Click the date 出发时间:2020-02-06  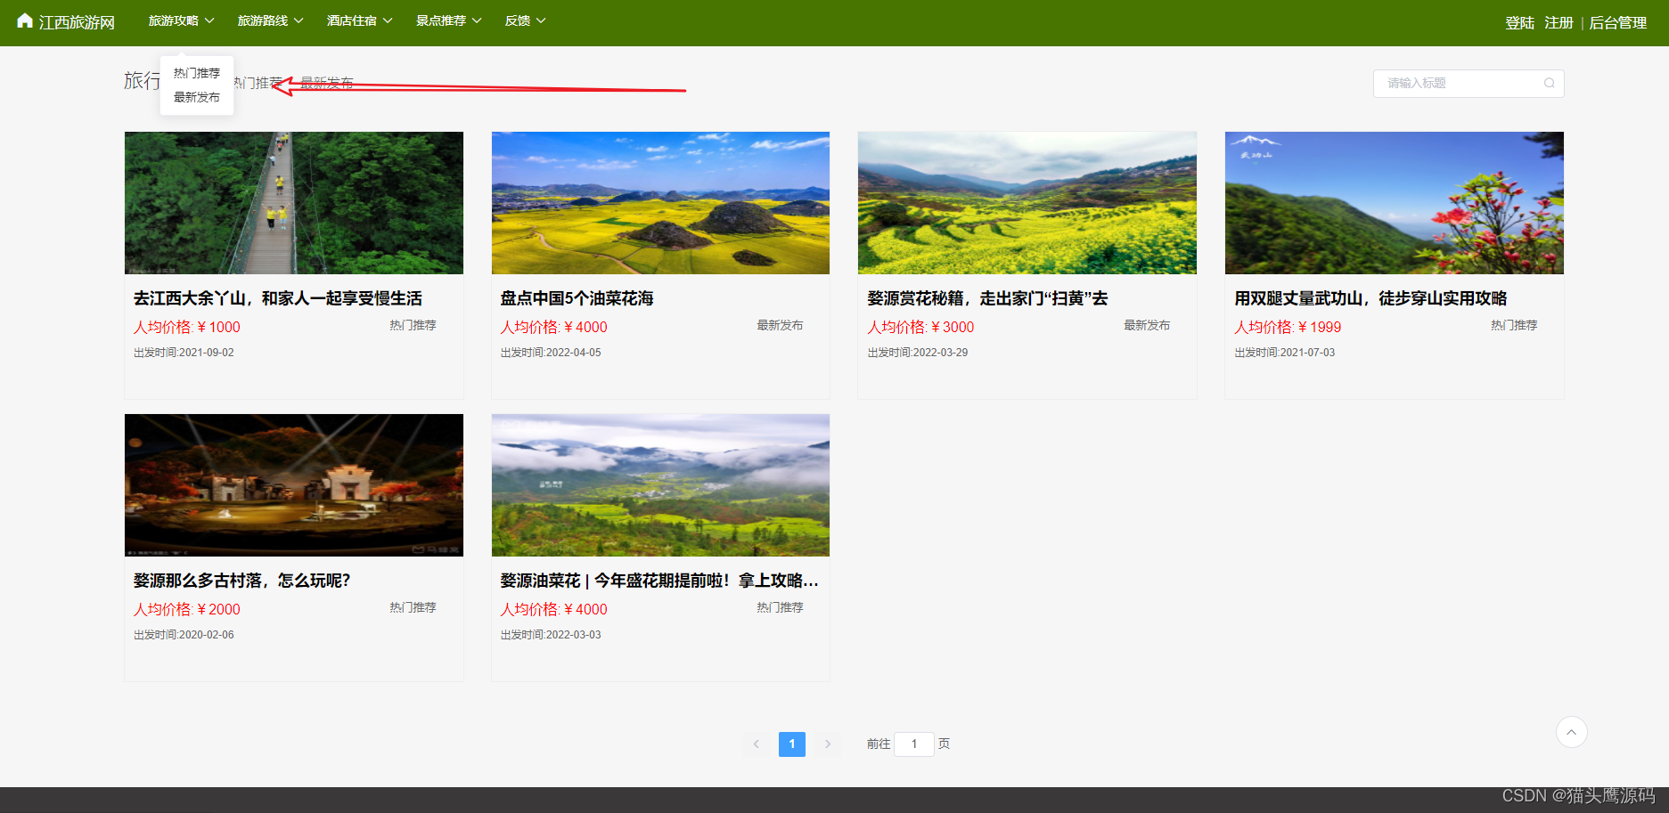pyautogui.click(x=184, y=635)
